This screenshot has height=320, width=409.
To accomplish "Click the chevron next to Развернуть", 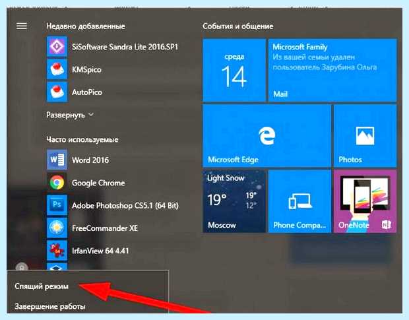I will point(91,114).
